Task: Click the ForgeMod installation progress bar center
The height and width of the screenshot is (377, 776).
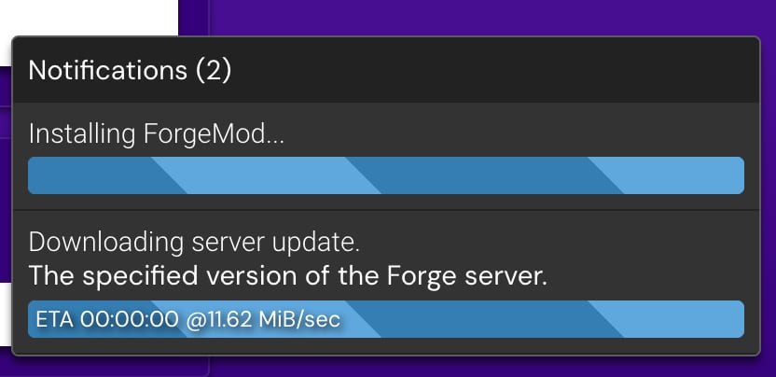Action: pyautogui.click(x=386, y=175)
